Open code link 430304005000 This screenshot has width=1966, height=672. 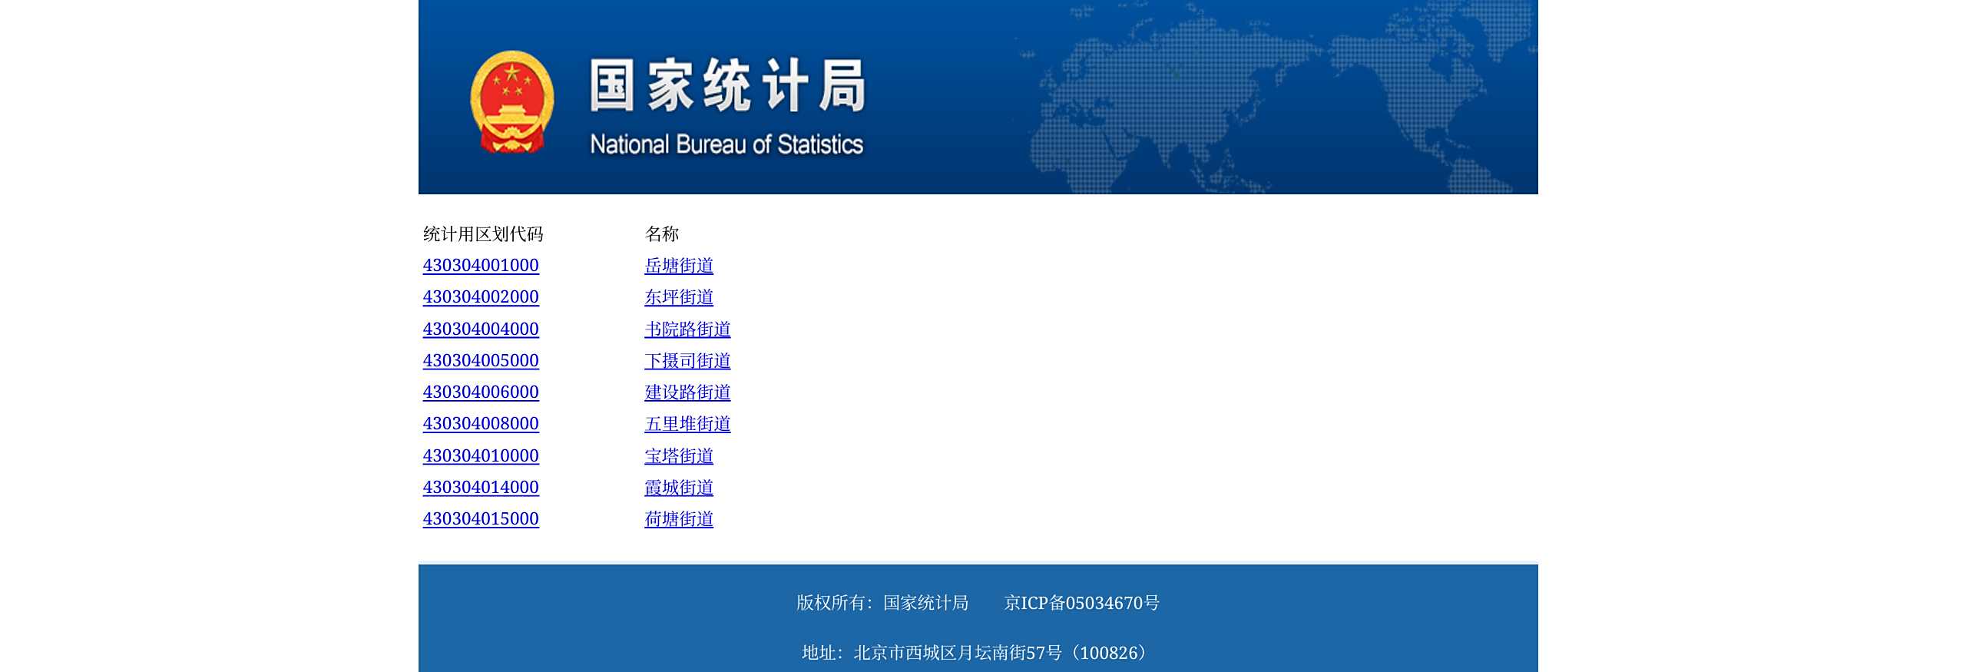(x=481, y=361)
